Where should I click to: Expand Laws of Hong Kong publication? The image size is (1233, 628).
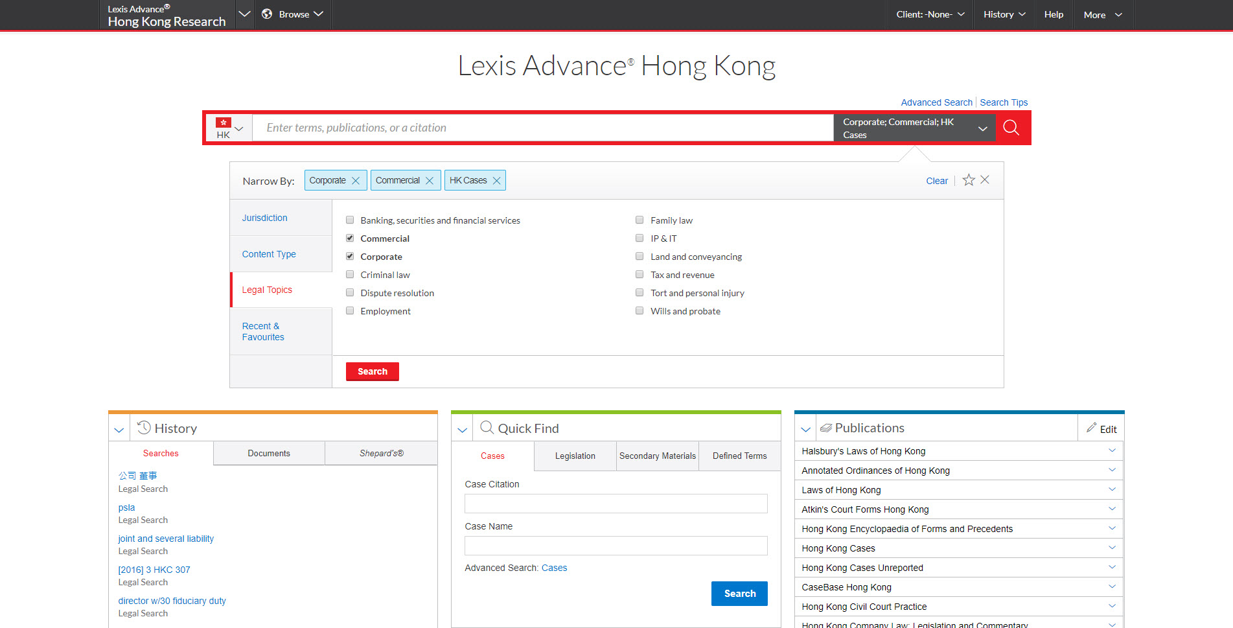(x=1112, y=489)
